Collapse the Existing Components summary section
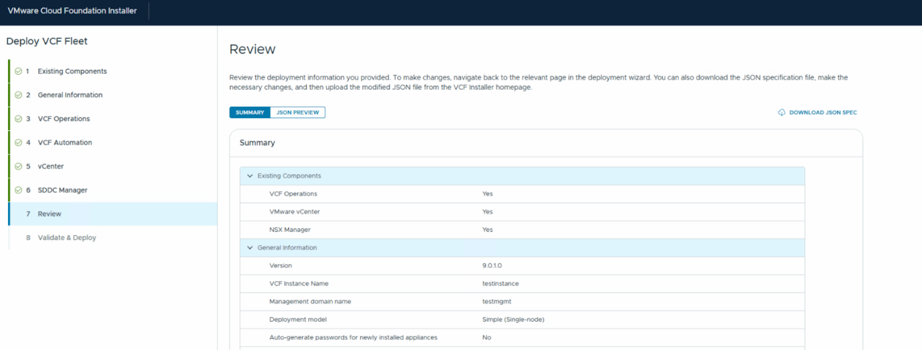The height and width of the screenshot is (350, 922). coord(251,176)
